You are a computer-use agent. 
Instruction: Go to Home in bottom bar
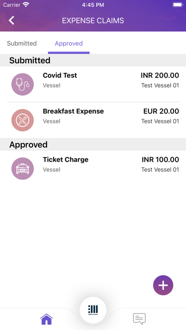[46, 319]
